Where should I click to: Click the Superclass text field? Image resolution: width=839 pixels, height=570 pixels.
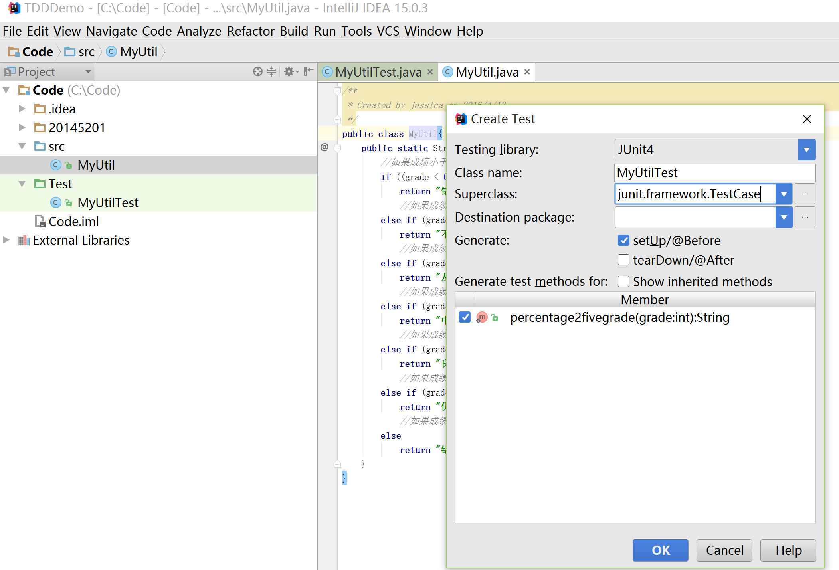pos(695,194)
